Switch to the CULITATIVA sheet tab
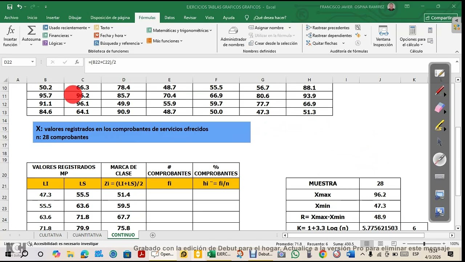This screenshot has height=262, width=465. click(x=50, y=235)
